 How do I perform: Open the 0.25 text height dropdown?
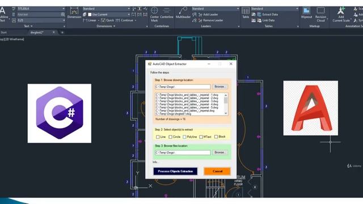64,20
